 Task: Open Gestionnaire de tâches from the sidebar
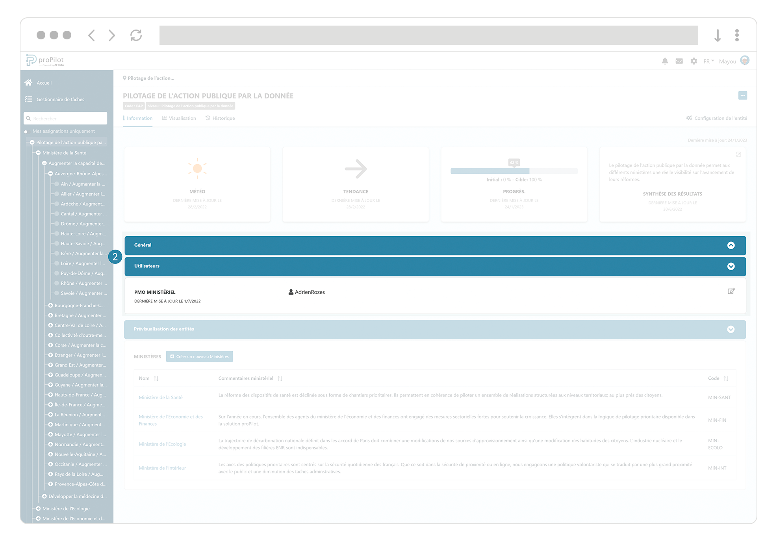(60, 99)
